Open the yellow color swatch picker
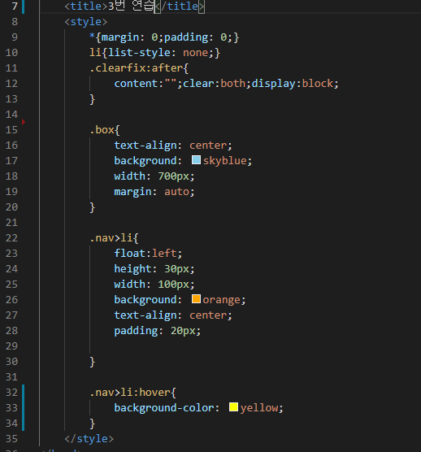Image resolution: width=421 pixels, height=452 pixels. 233,407
